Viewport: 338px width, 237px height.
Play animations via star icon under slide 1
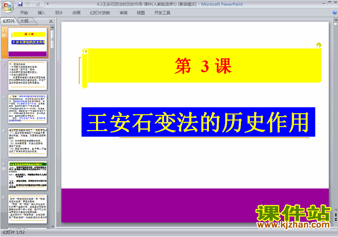pos(4,35)
